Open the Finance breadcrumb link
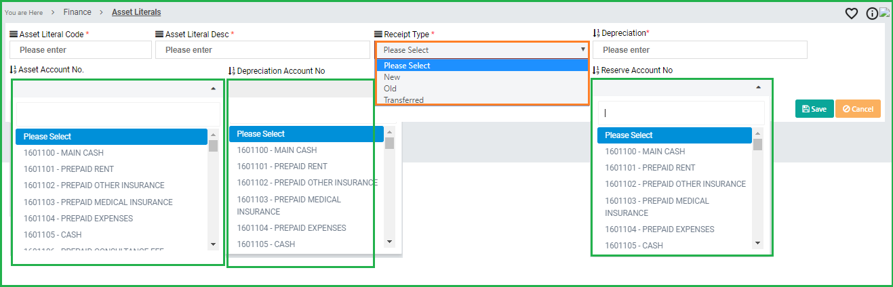 77,12
